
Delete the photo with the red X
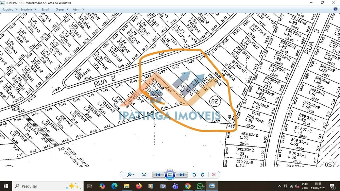(214, 175)
